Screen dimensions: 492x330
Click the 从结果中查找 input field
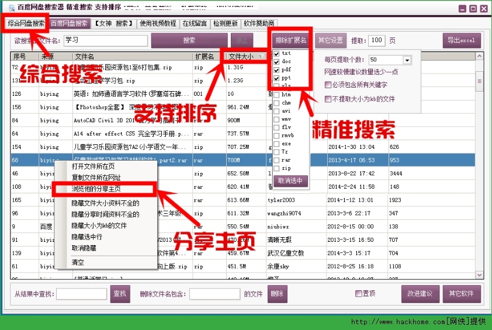pyautogui.click(x=82, y=294)
